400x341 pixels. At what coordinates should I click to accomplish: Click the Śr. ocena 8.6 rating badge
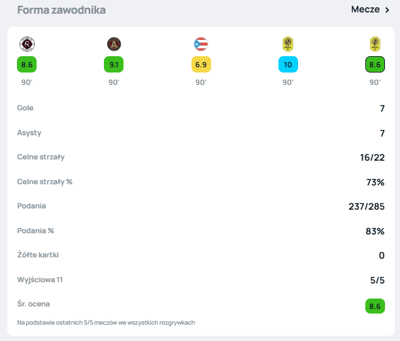[x=375, y=304]
